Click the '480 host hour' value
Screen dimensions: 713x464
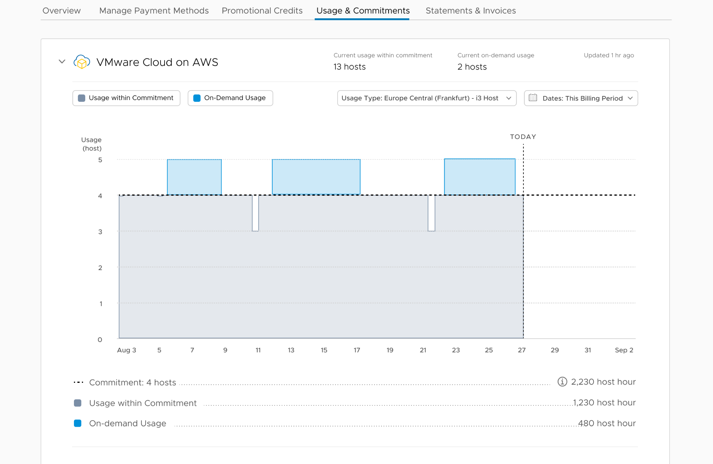(x=607, y=423)
